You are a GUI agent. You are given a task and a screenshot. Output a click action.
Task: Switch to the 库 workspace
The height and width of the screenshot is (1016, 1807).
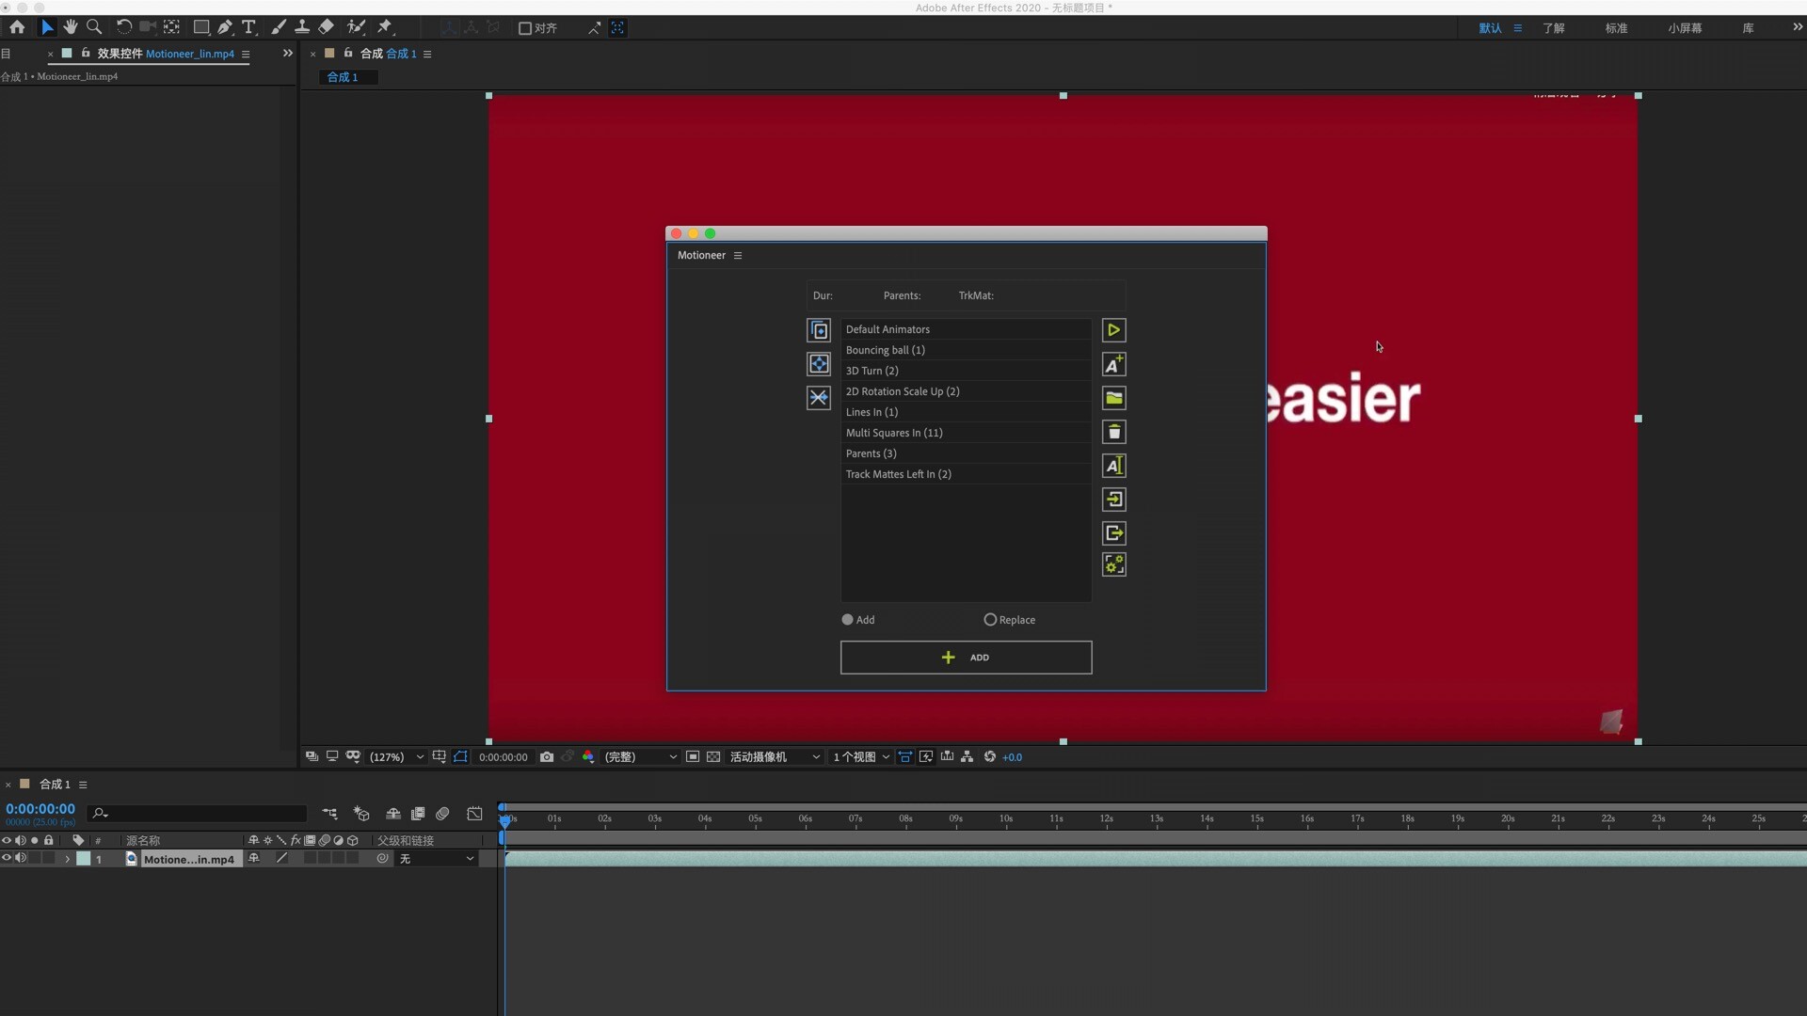[x=1749, y=28]
